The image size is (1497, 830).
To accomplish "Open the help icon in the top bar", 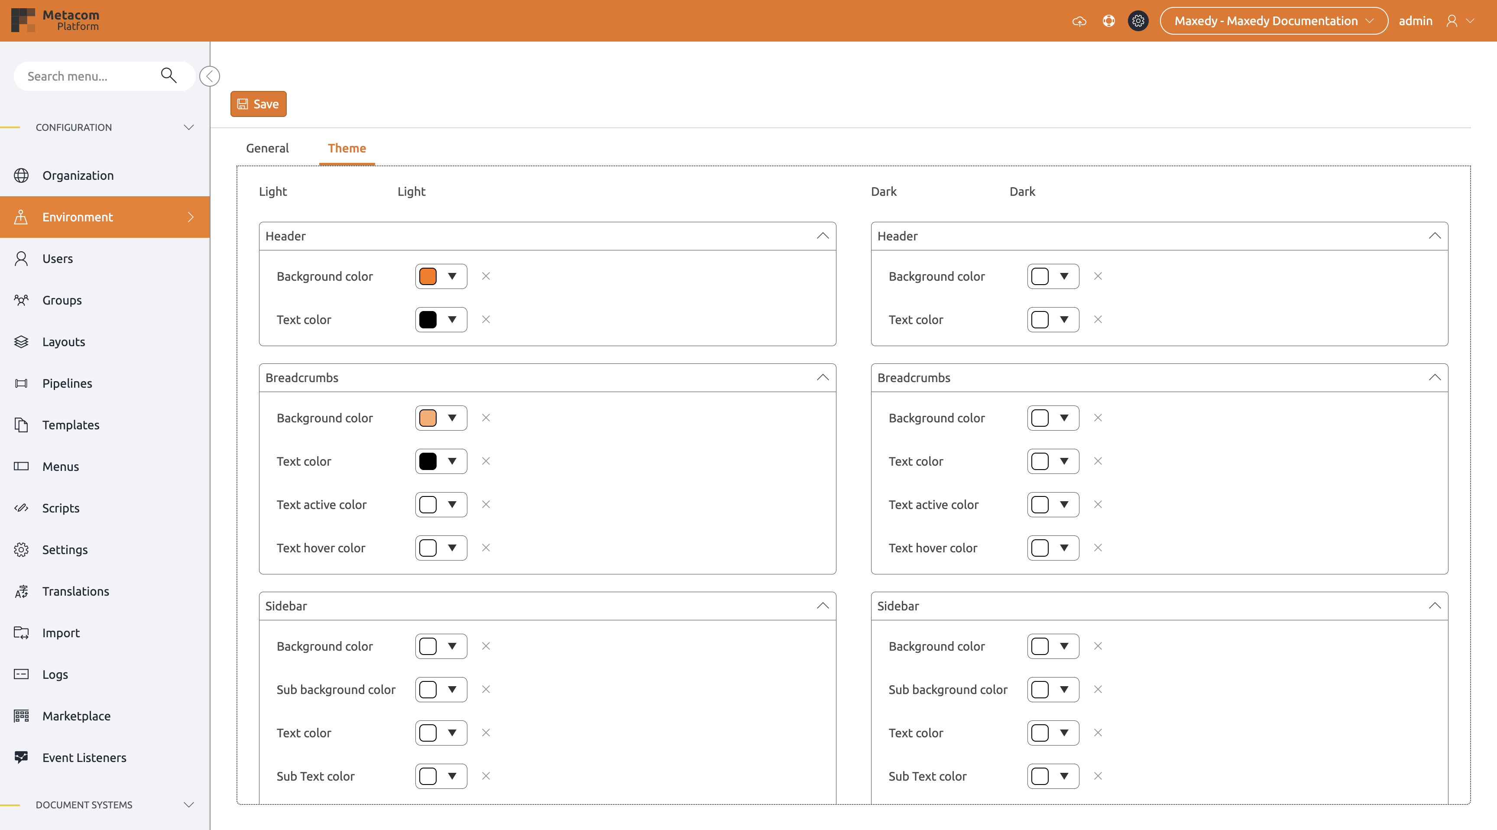I will tap(1109, 20).
